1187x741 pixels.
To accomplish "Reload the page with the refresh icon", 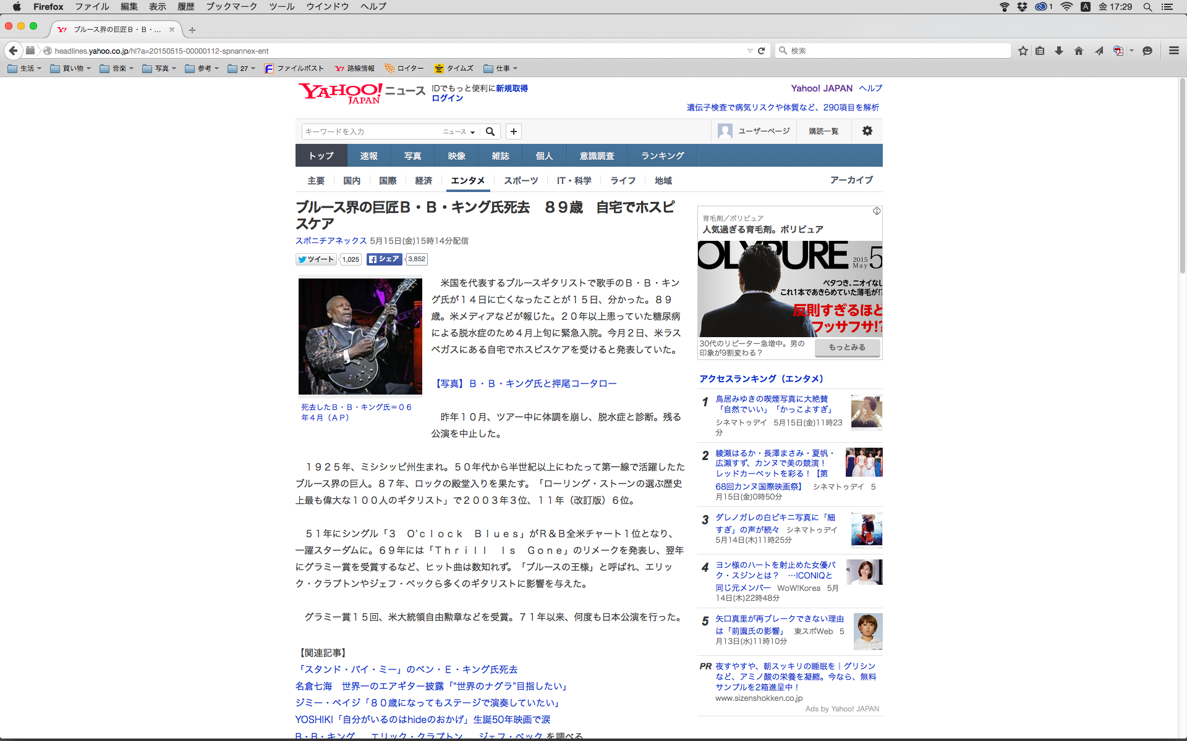I will tap(762, 51).
